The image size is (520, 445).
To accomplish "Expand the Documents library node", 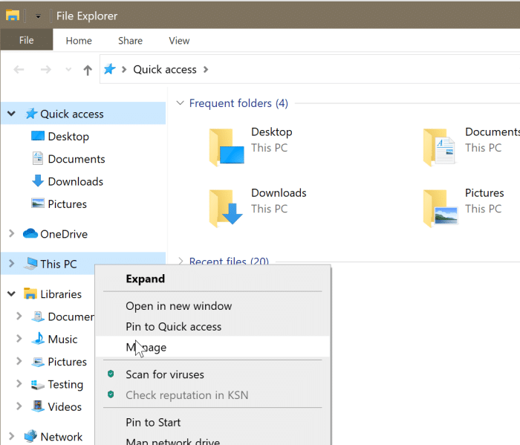I will point(19,316).
